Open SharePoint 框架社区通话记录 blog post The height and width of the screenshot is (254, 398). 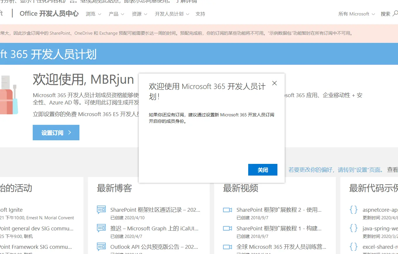tap(155, 210)
